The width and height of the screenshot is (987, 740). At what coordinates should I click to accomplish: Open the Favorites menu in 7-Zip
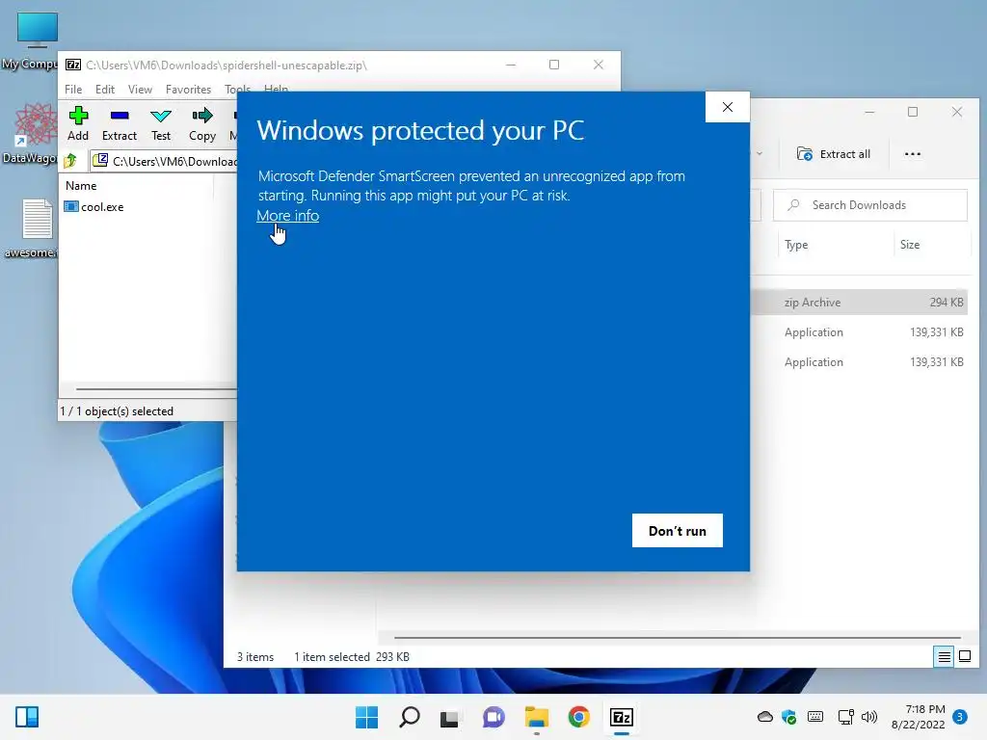click(x=188, y=90)
